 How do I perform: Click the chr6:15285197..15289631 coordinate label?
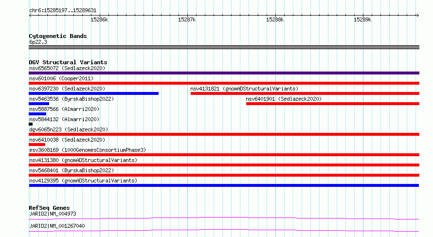pos(63,11)
